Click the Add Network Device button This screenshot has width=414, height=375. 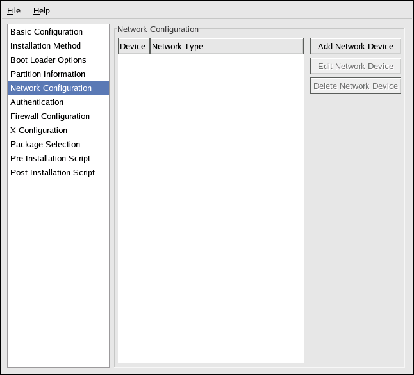tap(356, 47)
